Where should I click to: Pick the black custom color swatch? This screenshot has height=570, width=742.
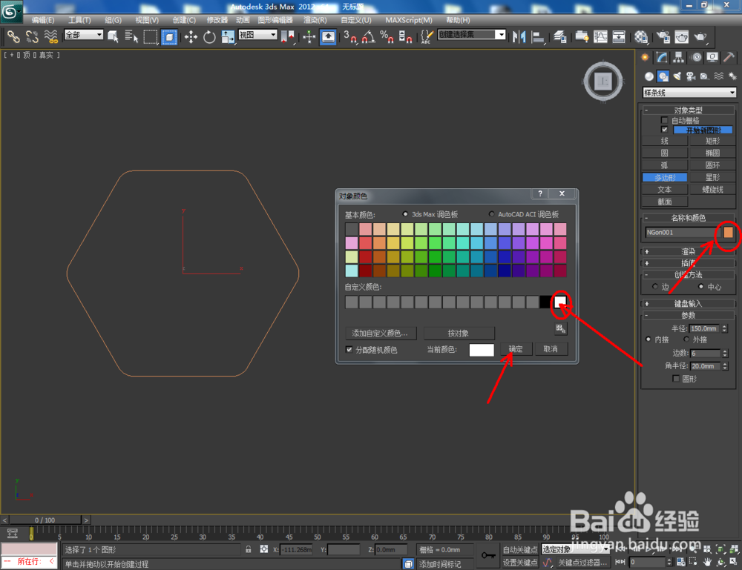(545, 302)
